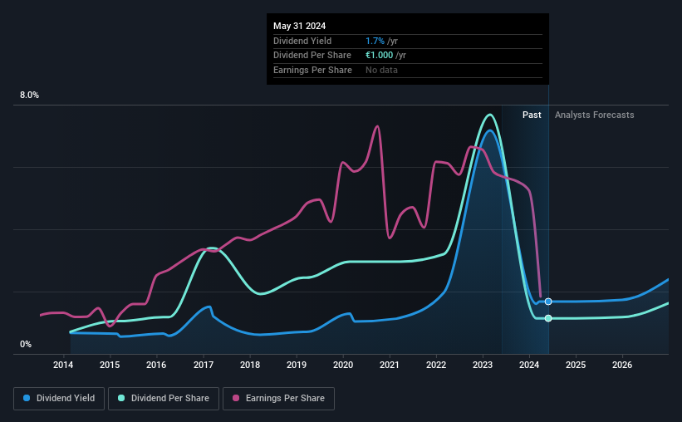This screenshot has width=682, height=422.
Task: Click the 2018 x-axis label
Action: point(250,365)
